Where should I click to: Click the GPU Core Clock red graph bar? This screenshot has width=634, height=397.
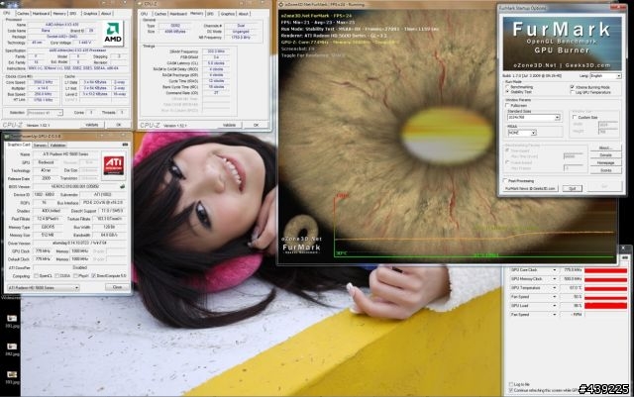pos(605,269)
